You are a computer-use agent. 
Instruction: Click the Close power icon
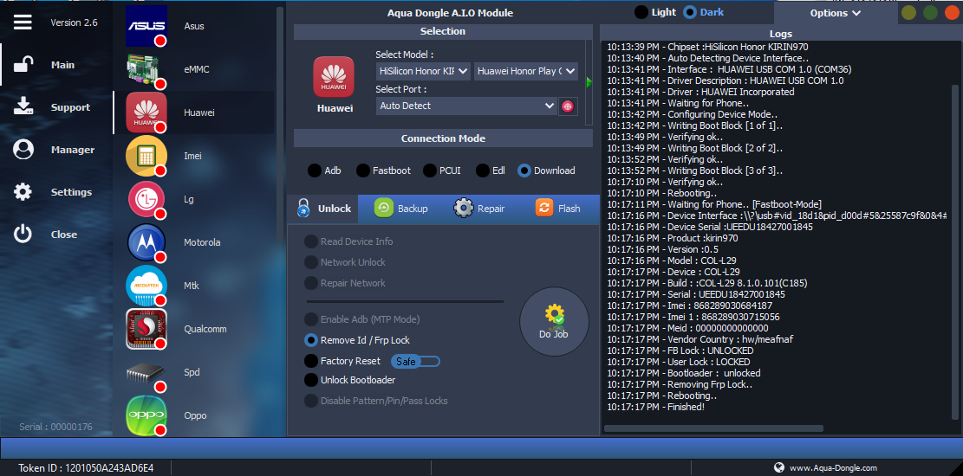tap(23, 235)
